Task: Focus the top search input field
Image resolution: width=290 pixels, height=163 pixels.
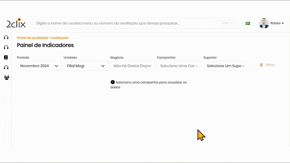Action: coord(126,23)
